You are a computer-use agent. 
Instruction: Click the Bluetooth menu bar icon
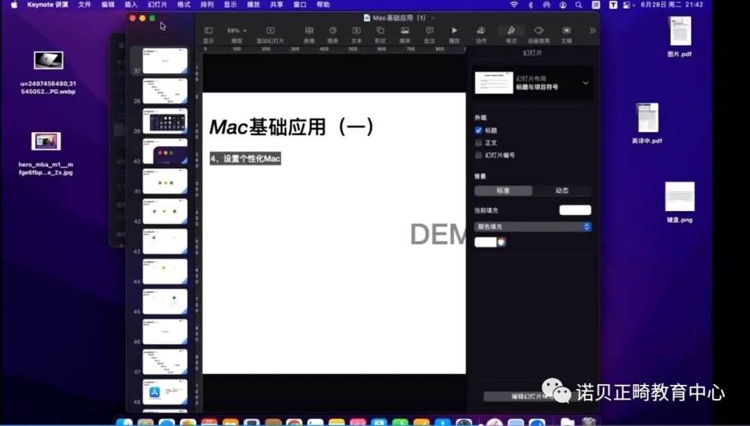click(531, 5)
